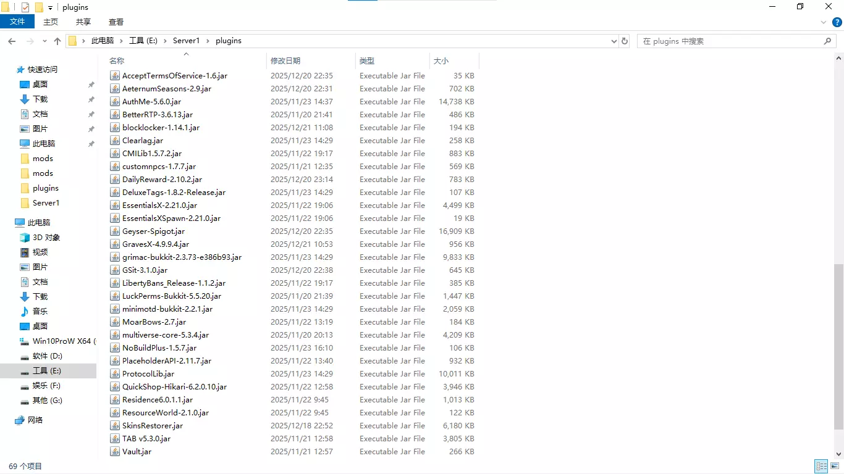Expand the chevron after 工具 (E:) in breadcrumb
The height and width of the screenshot is (474, 844).
coord(165,41)
